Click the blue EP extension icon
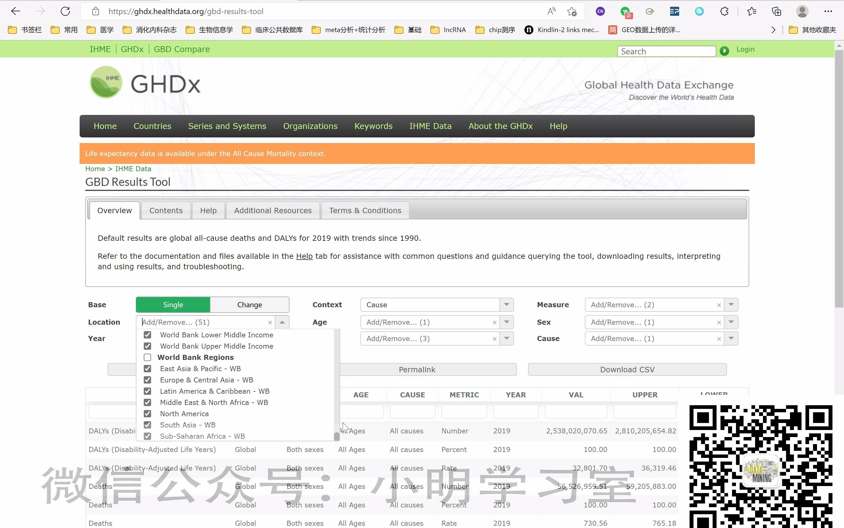 (674, 11)
